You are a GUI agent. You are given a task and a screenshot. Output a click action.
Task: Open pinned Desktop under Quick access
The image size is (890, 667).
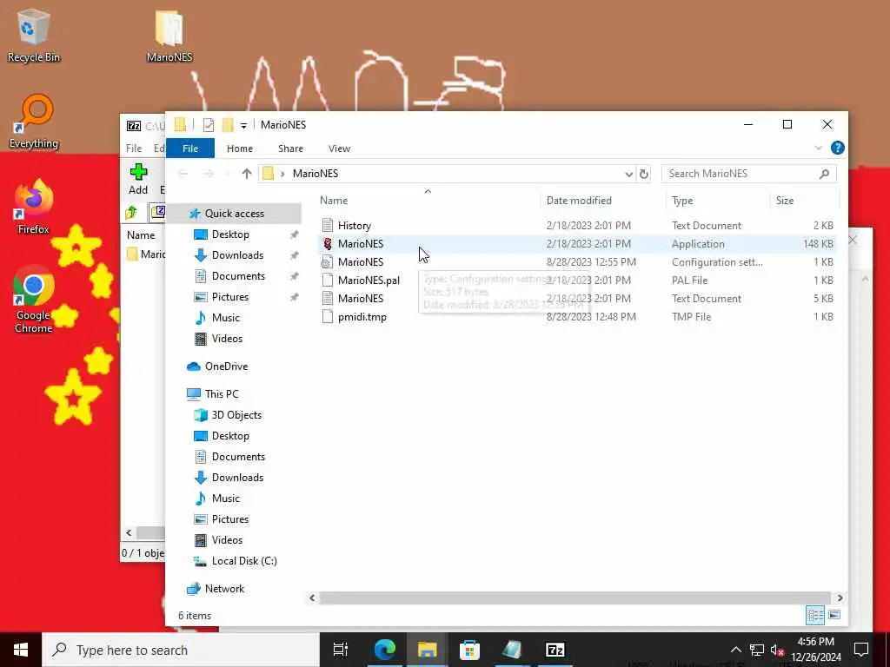pos(230,234)
